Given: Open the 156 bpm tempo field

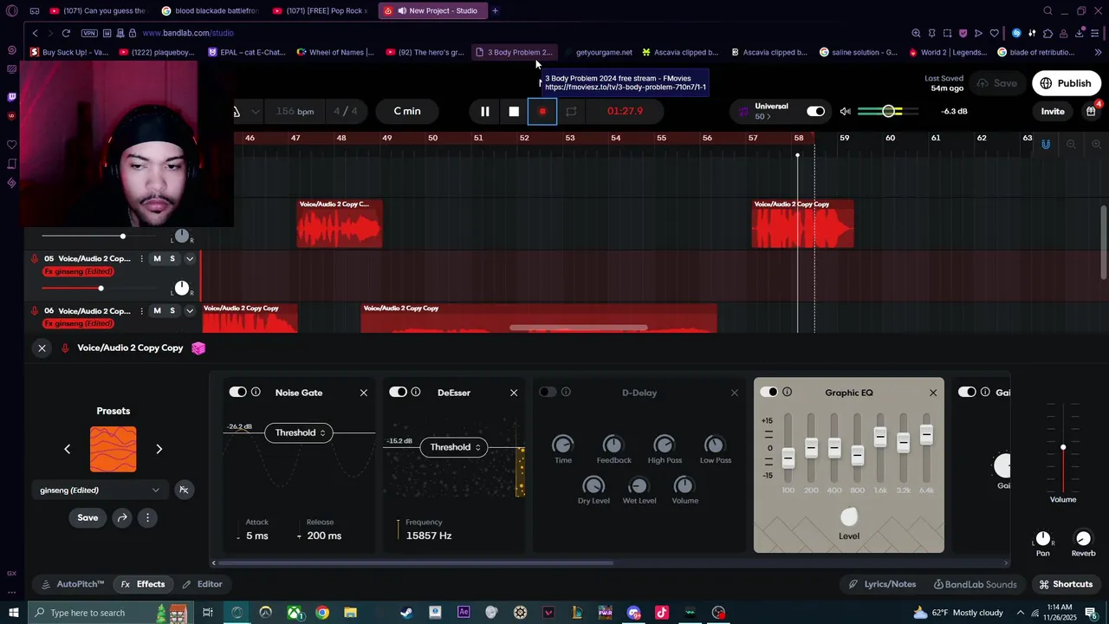Looking at the screenshot, I should pos(295,111).
